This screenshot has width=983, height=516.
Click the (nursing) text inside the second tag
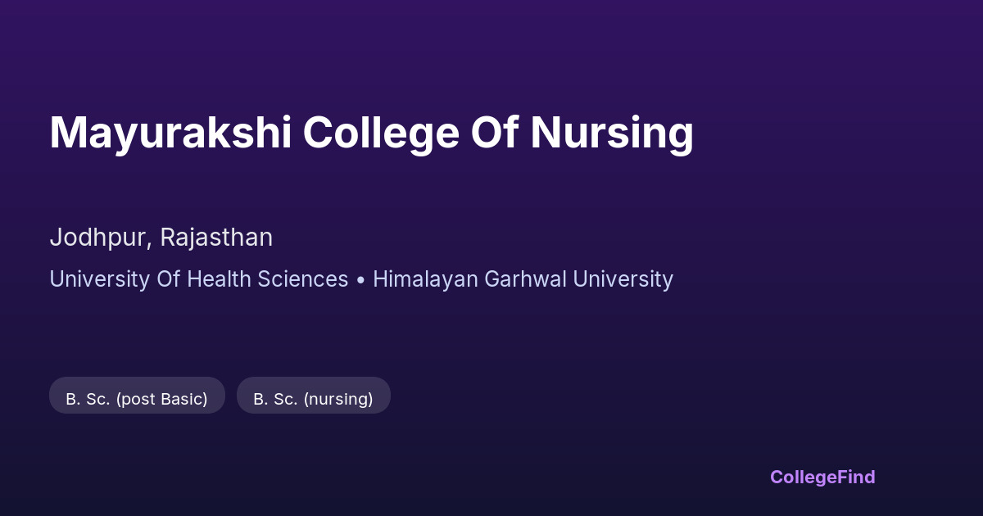[338, 399]
